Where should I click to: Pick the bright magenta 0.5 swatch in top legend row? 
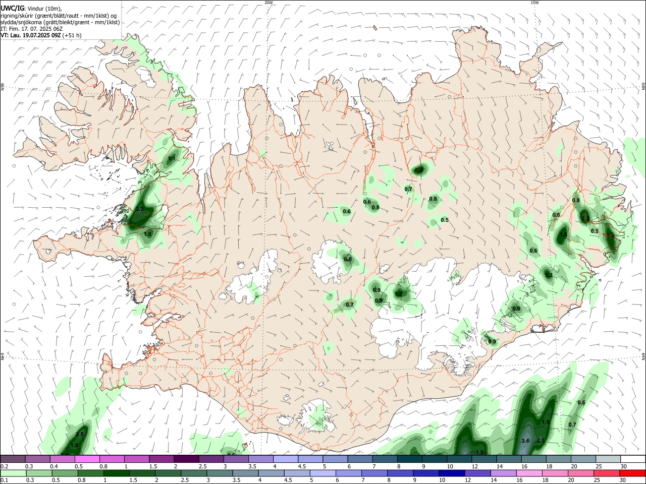[x=88, y=459]
